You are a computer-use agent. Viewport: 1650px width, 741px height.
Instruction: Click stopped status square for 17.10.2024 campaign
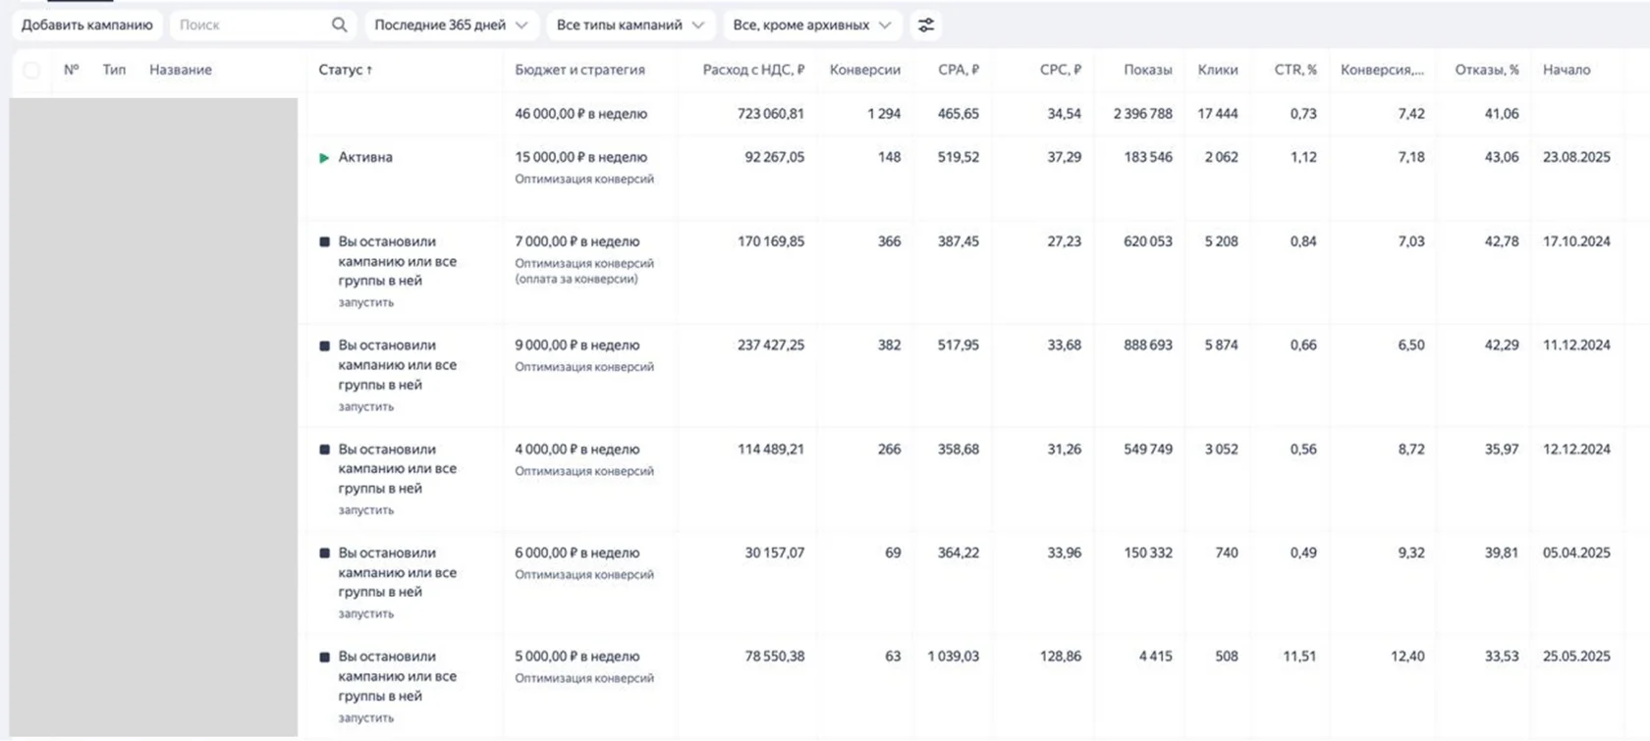pos(324,241)
